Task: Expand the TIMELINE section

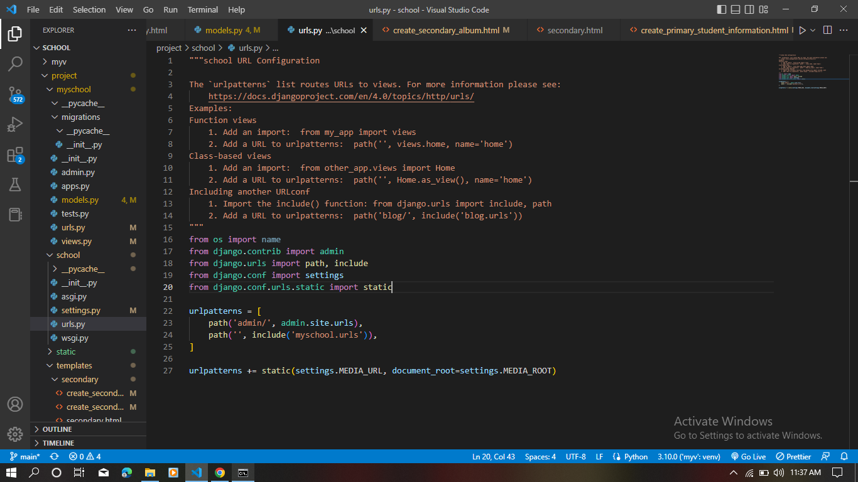Action: click(89, 443)
